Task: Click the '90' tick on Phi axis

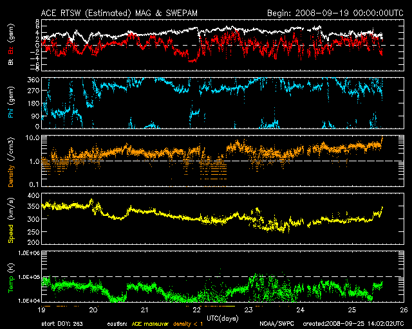Action: (35, 116)
